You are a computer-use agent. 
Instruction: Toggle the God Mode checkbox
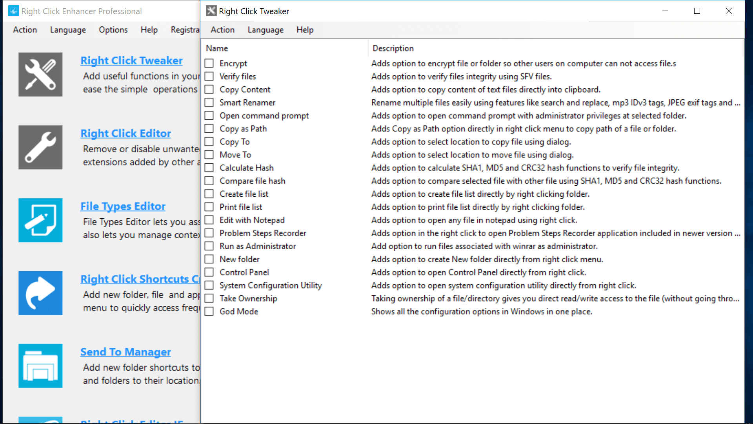[x=210, y=312]
